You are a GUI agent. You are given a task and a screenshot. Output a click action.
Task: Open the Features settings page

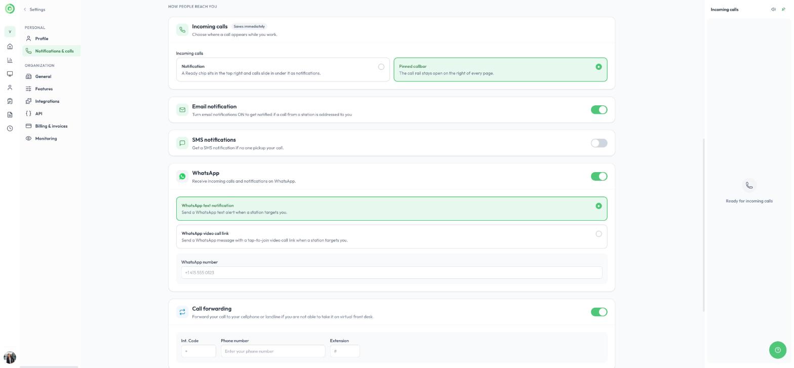tap(51, 89)
